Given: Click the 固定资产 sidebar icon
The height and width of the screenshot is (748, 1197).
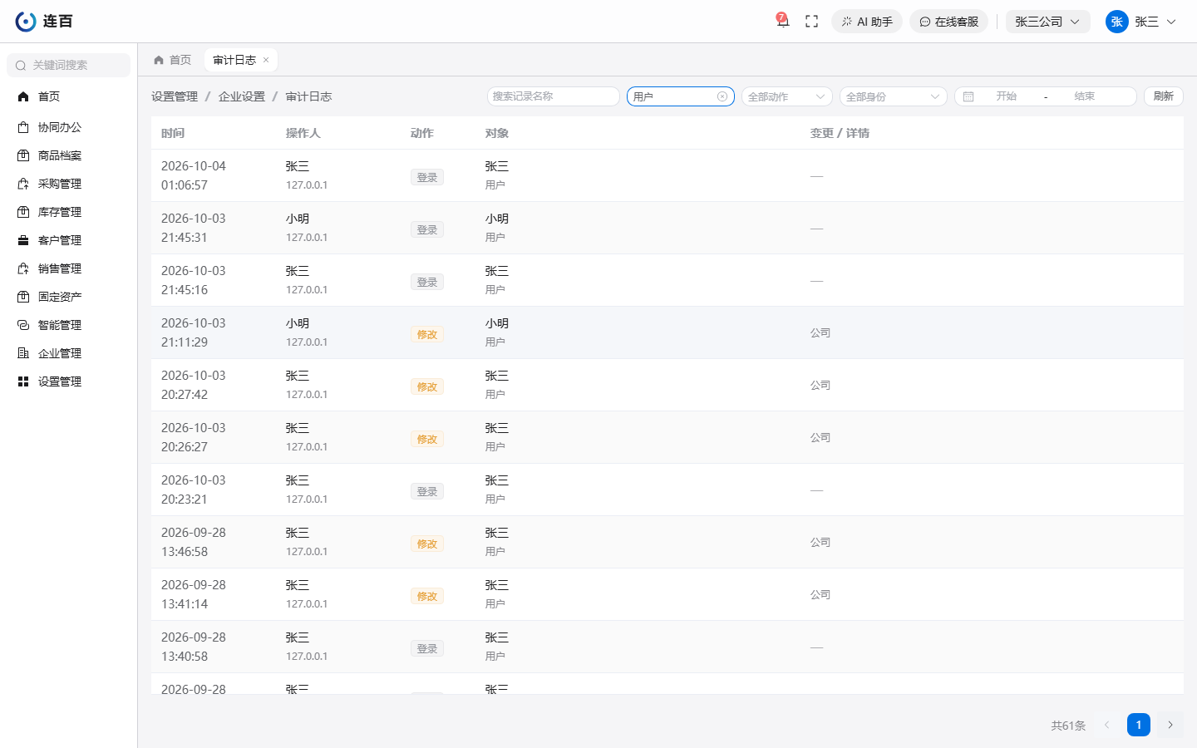Looking at the screenshot, I should (23, 297).
